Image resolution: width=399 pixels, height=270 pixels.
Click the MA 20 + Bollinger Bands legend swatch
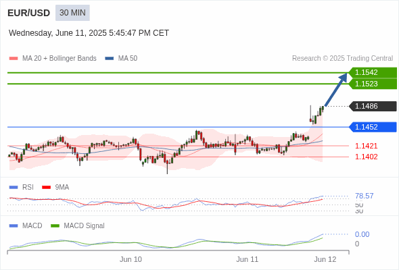click(14, 59)
